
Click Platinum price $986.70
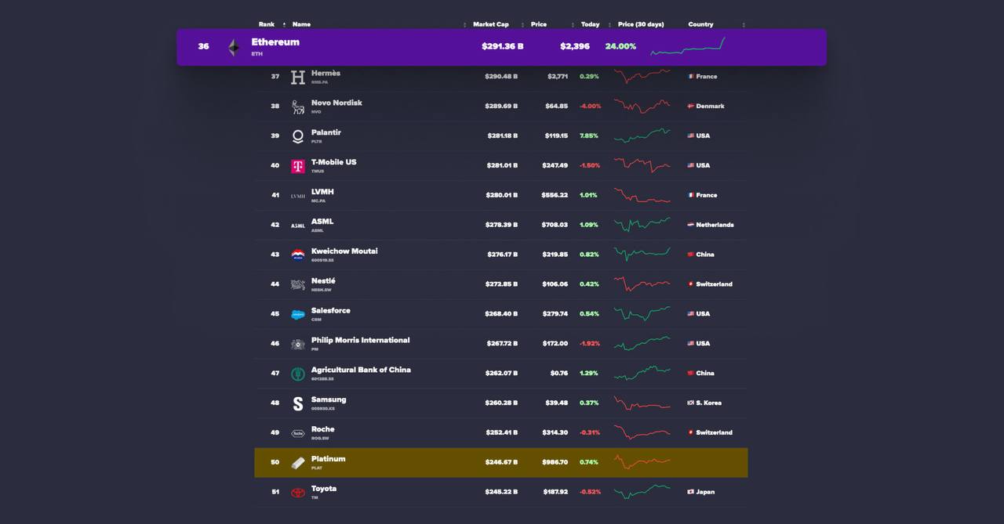click(555, 462)
